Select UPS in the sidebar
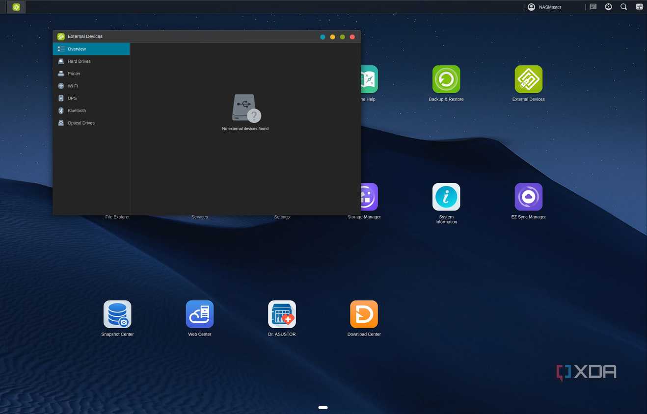This screenshot has height=414, width=647. (x=91, y=98)
